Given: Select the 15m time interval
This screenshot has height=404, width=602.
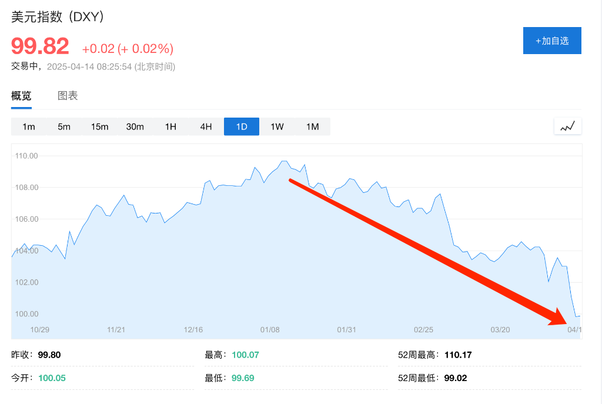Looking at the screenshot, I should coord(99,126).
